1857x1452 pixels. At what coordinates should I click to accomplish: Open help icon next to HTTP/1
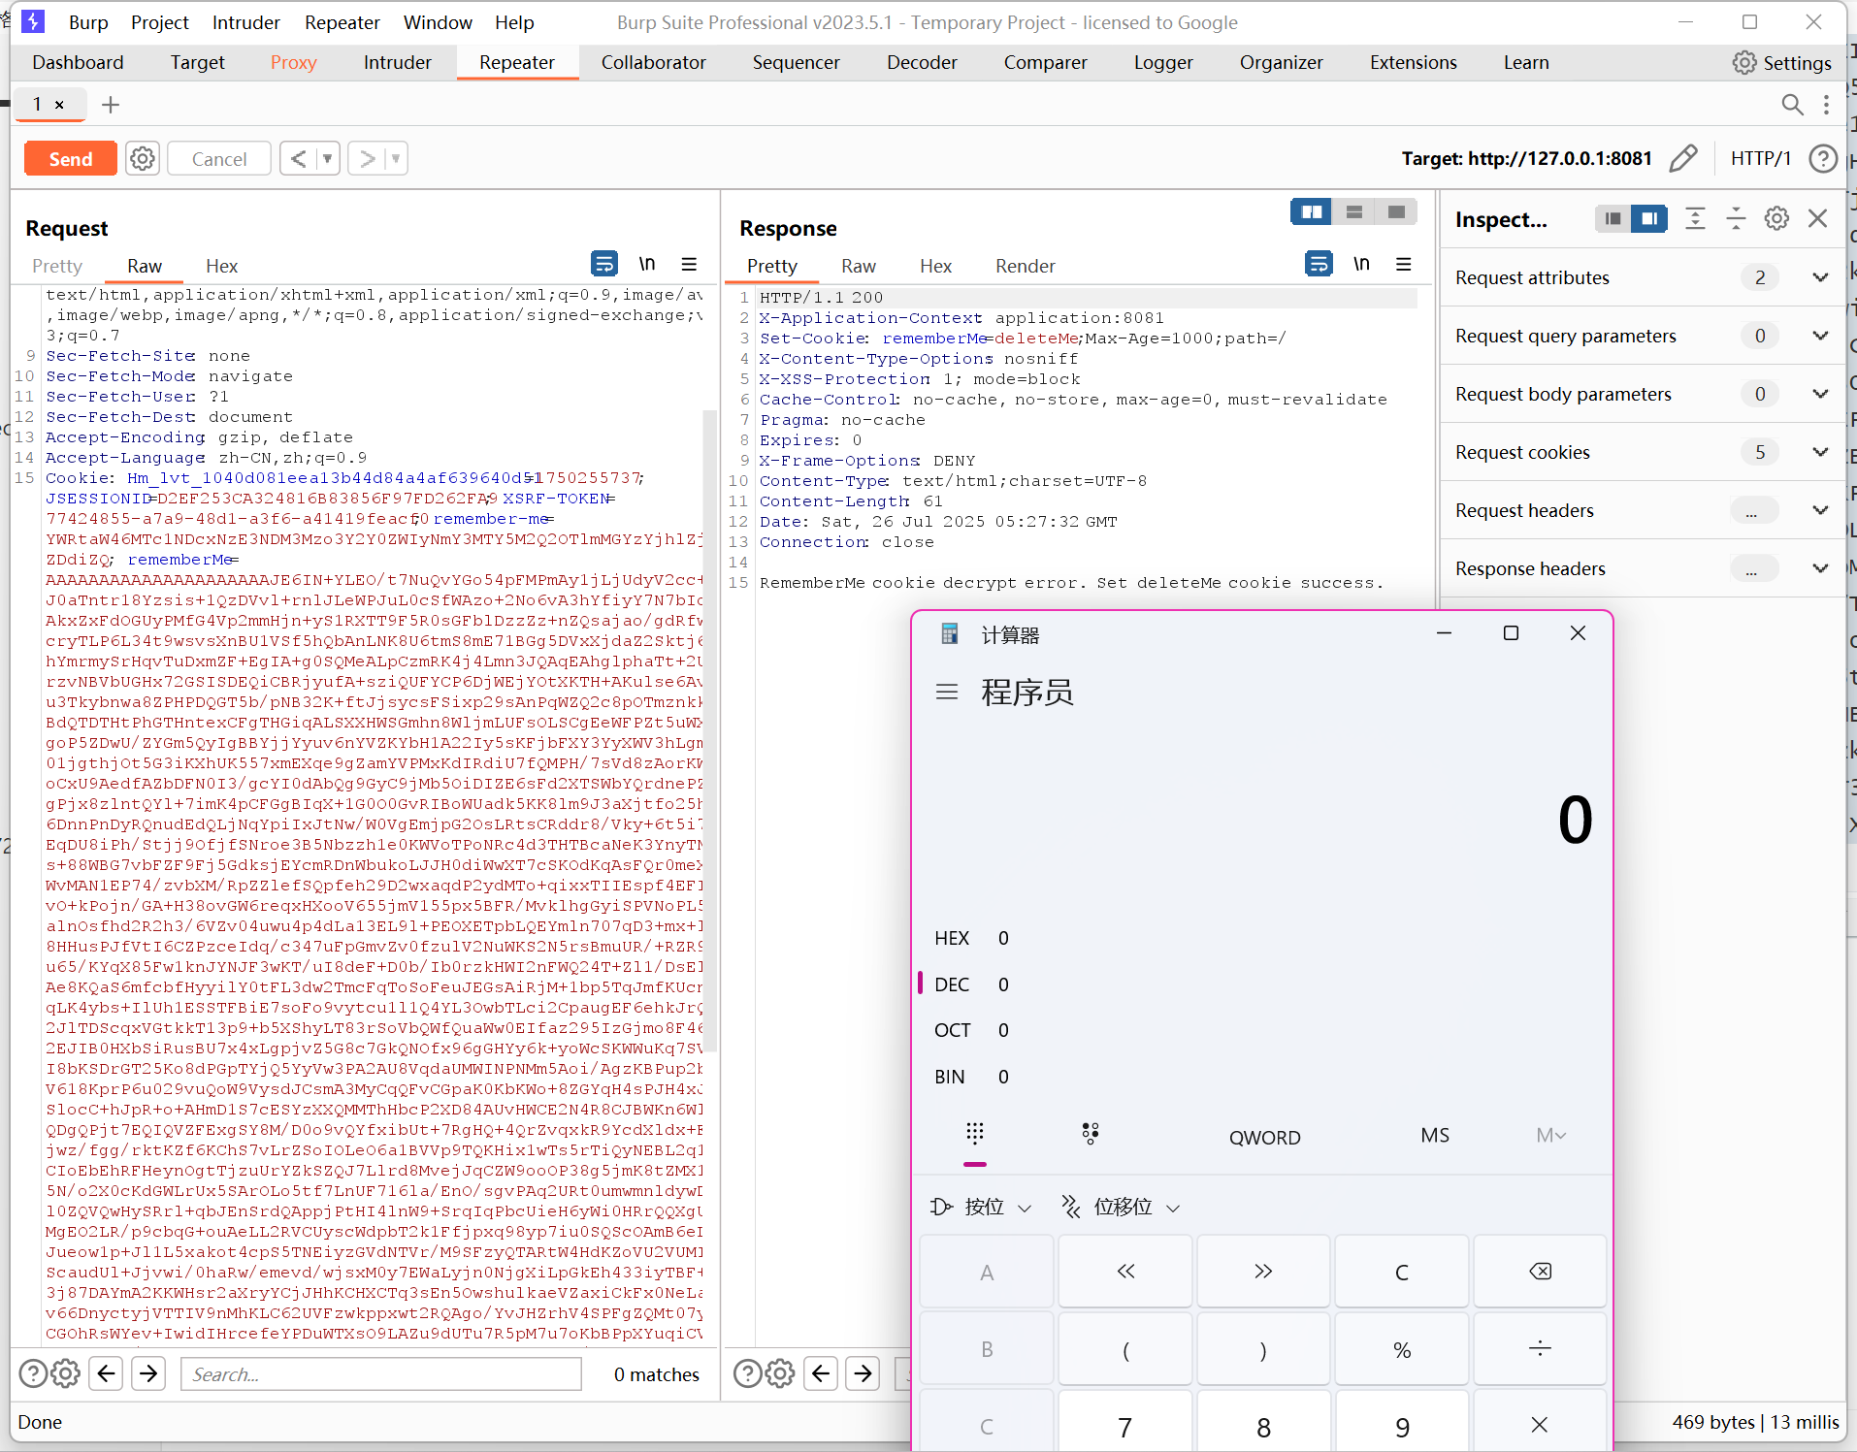coord(1823,158)
